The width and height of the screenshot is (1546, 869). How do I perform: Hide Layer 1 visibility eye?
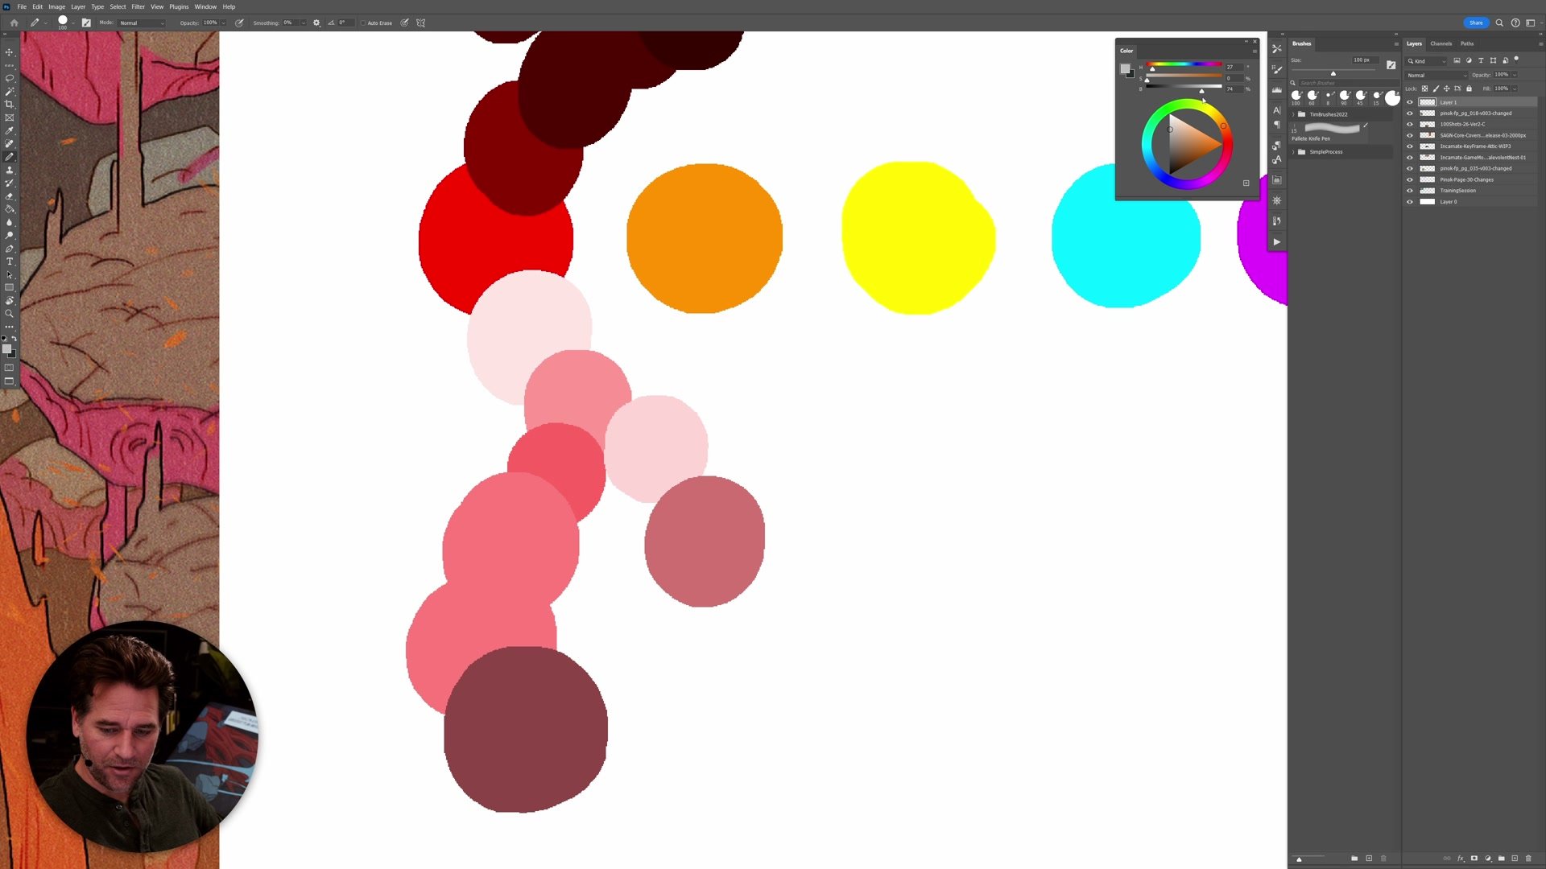[1410, 102]
